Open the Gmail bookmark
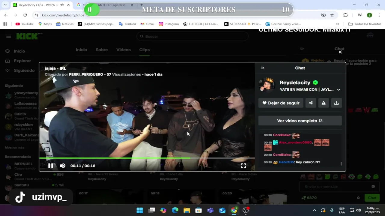385x216 pixels. coord(147,24)
